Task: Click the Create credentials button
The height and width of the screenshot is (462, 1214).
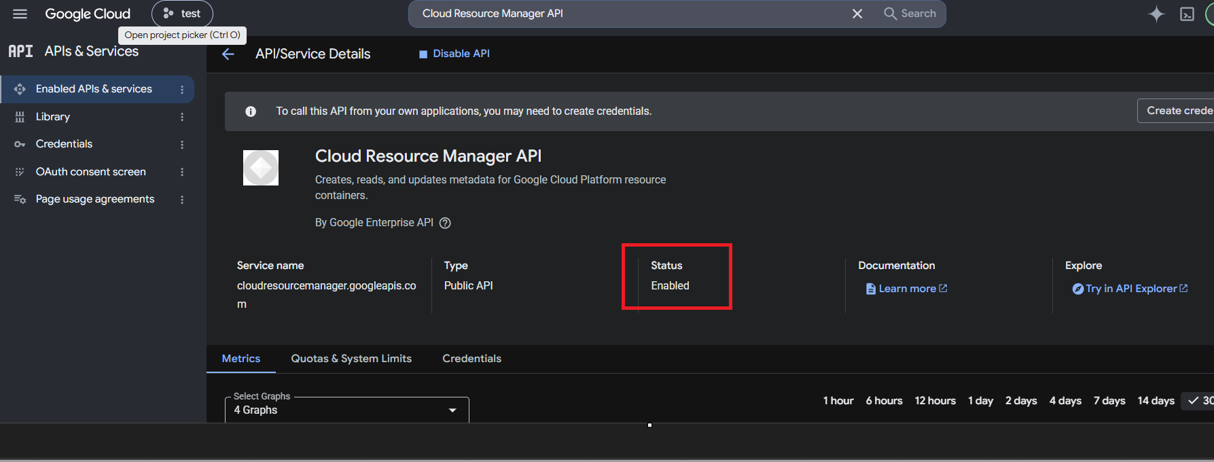Action: pyautogui.click(x=1176, y=111)
